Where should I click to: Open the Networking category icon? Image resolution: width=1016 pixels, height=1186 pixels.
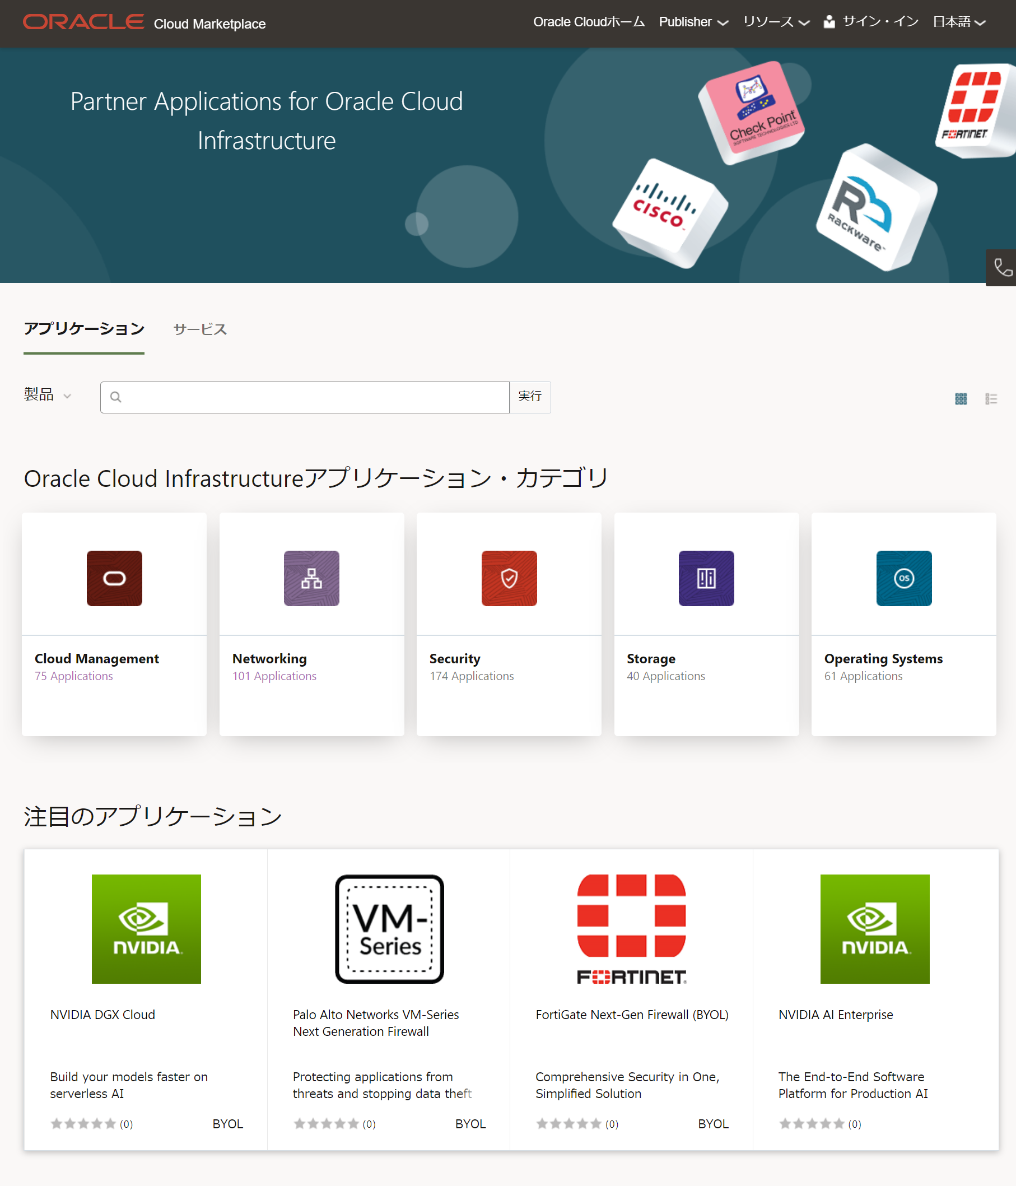click(311, 578)
